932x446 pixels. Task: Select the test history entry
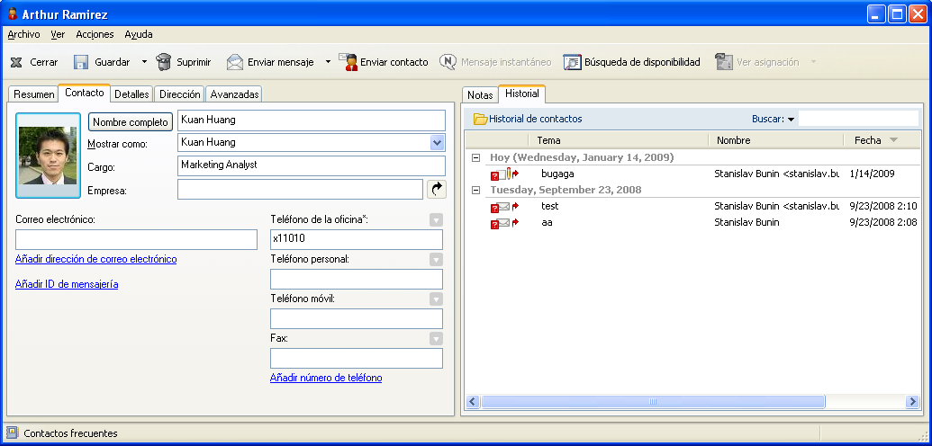click(x=692, y=207)
